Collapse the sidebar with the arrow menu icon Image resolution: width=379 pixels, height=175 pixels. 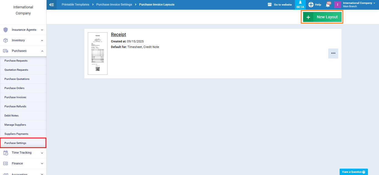pyautogui.click(x=51, y=5)
